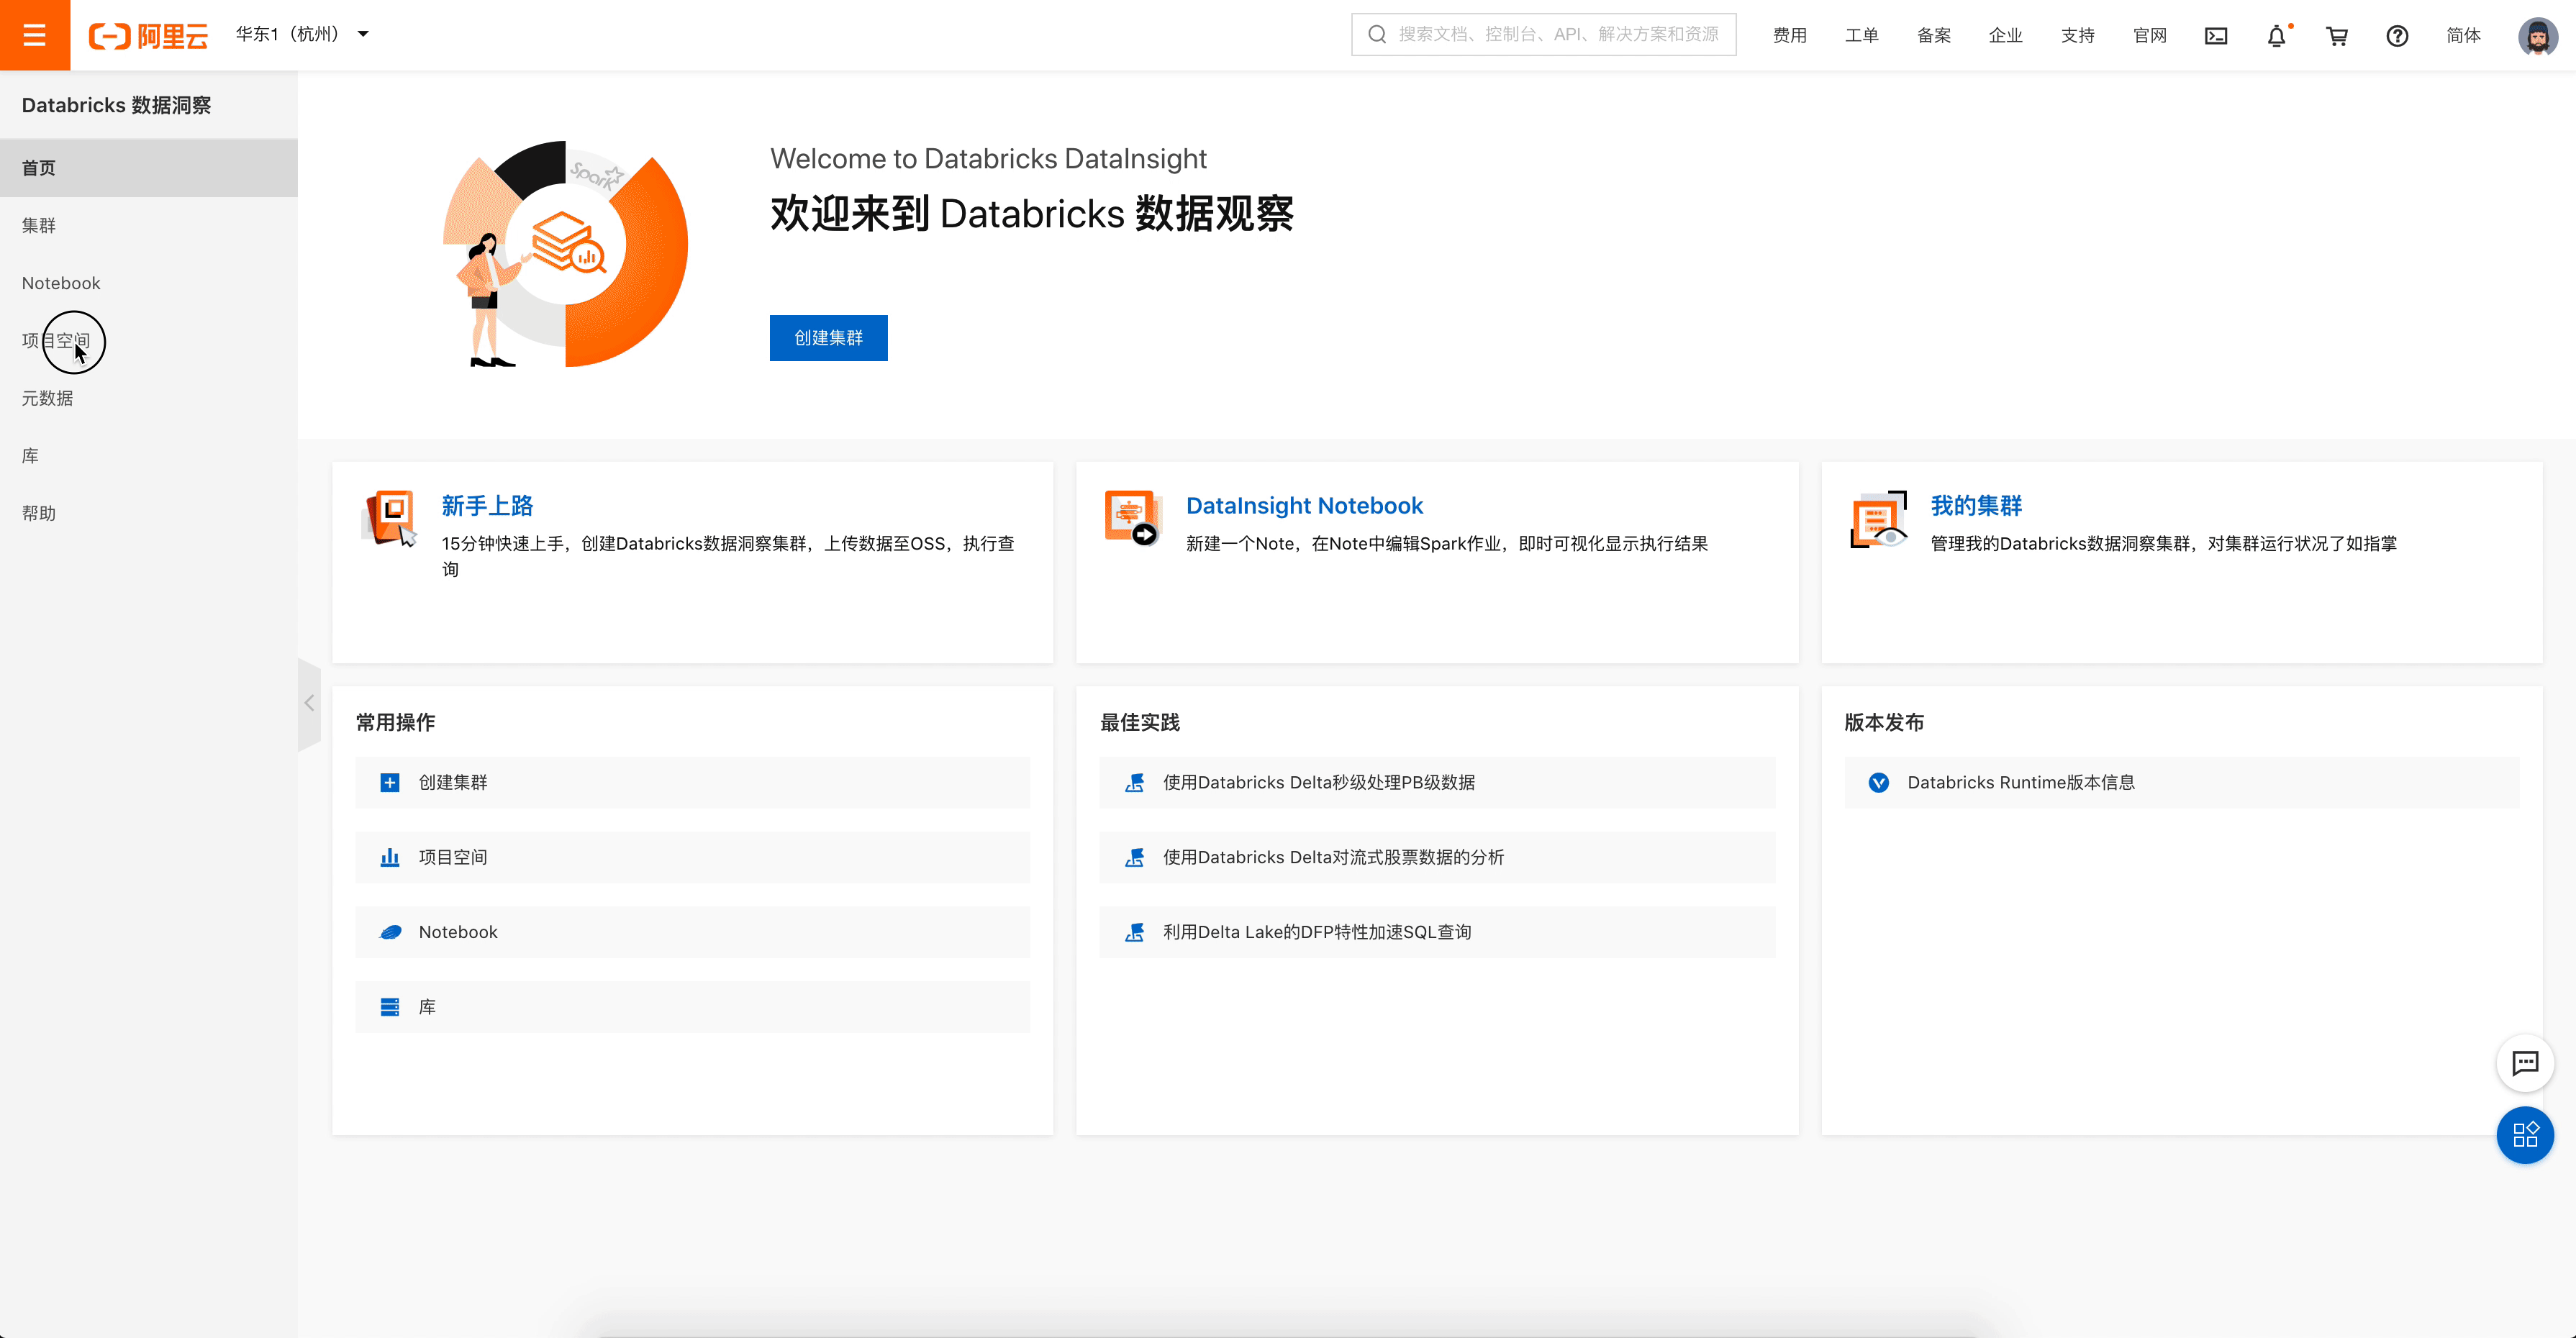Click the hero illustration graphic

[565, 254]
